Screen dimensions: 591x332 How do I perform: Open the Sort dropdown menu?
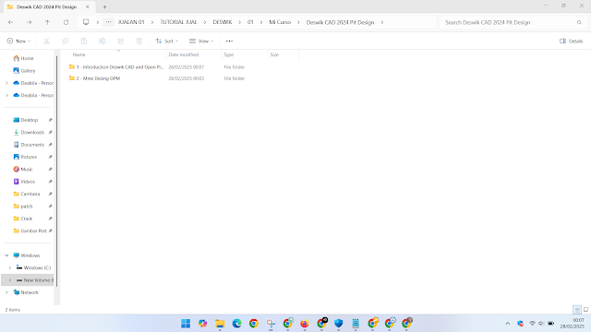coord(167,41)
